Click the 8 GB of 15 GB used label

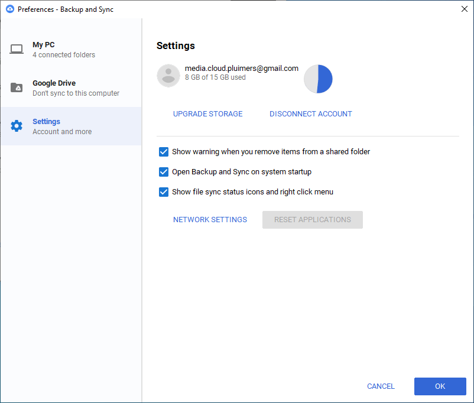[x=219, y=77]
